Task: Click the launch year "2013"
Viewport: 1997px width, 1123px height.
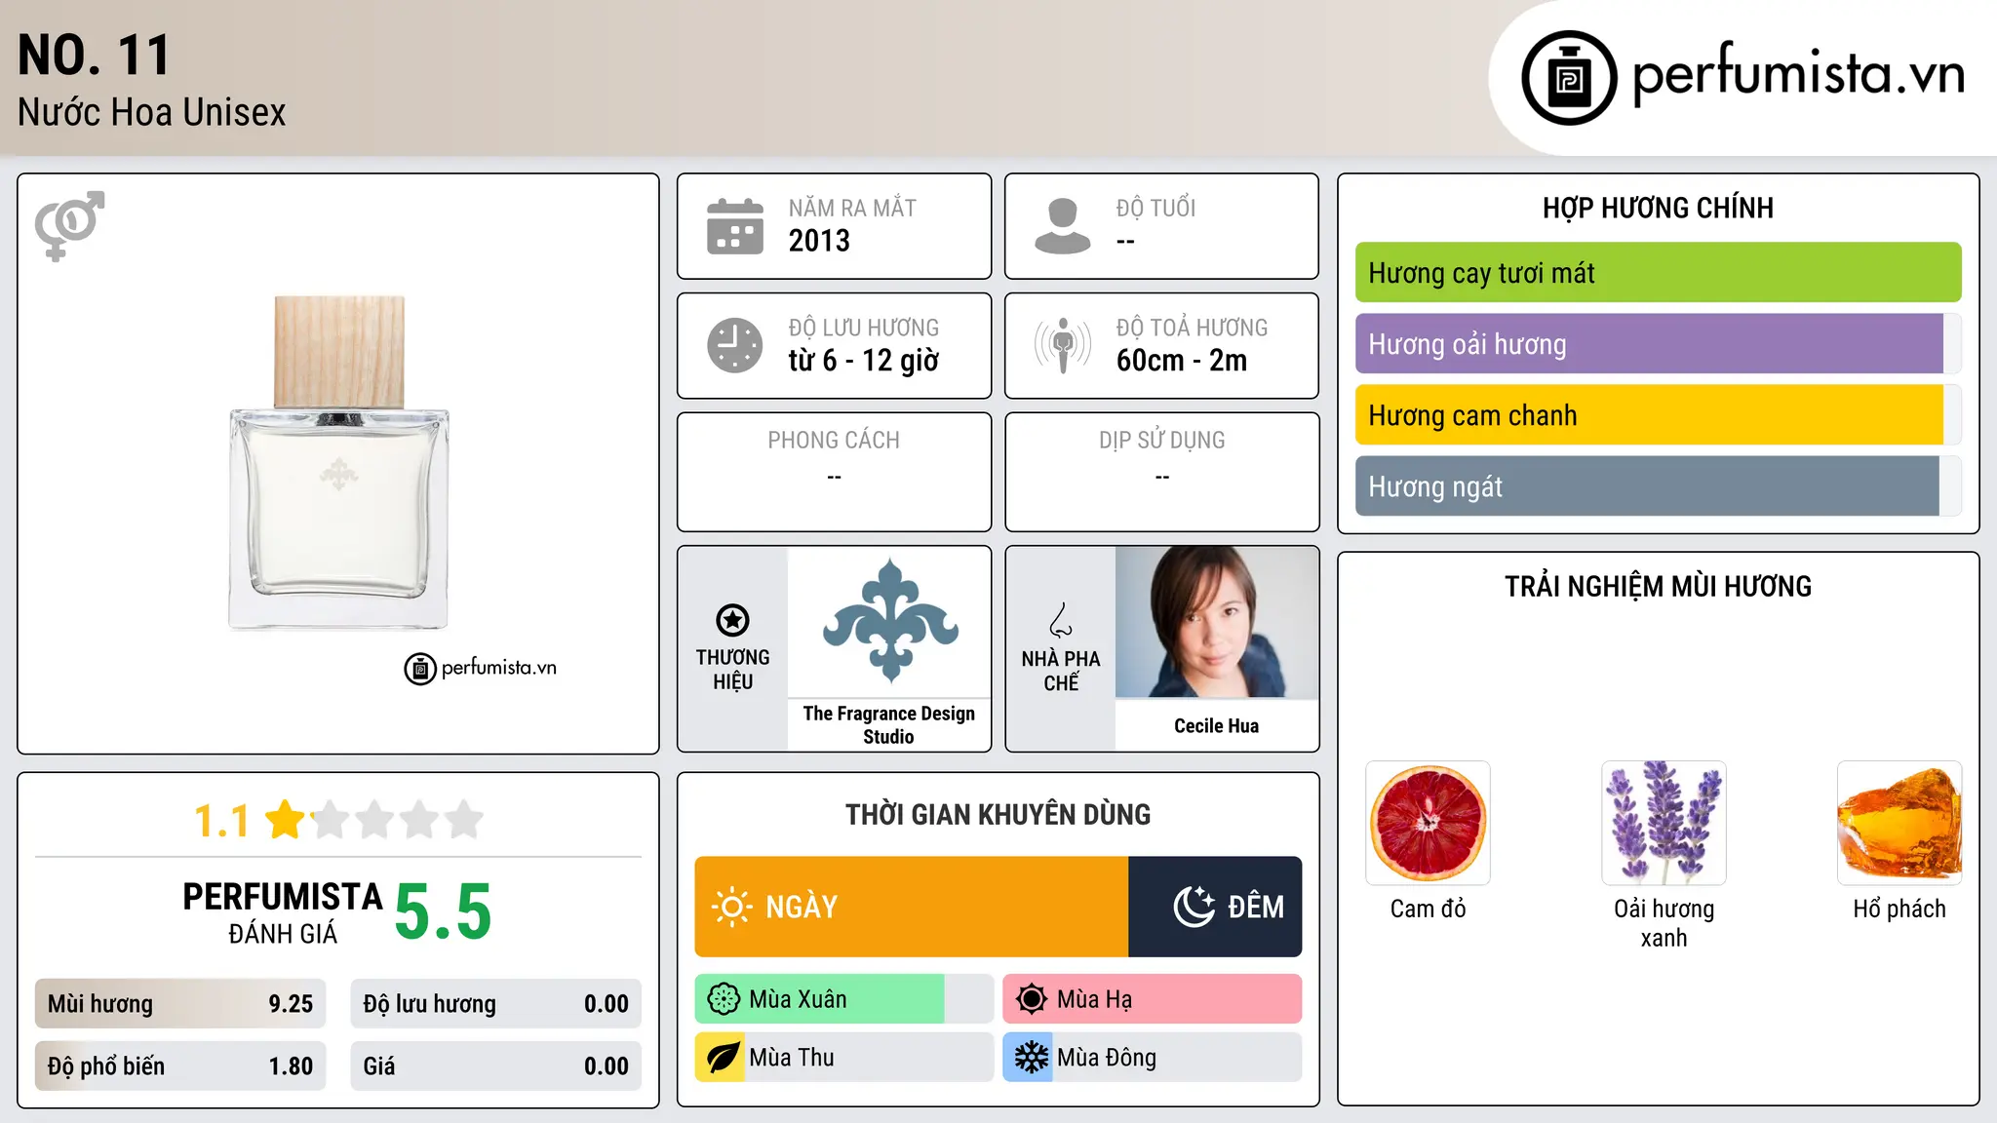Action: coord(819,241)
